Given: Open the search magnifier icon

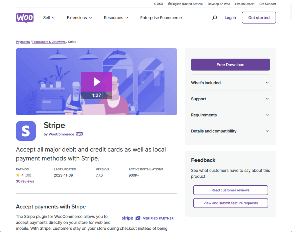Looking at the screenshot, I should click(214, 18).
